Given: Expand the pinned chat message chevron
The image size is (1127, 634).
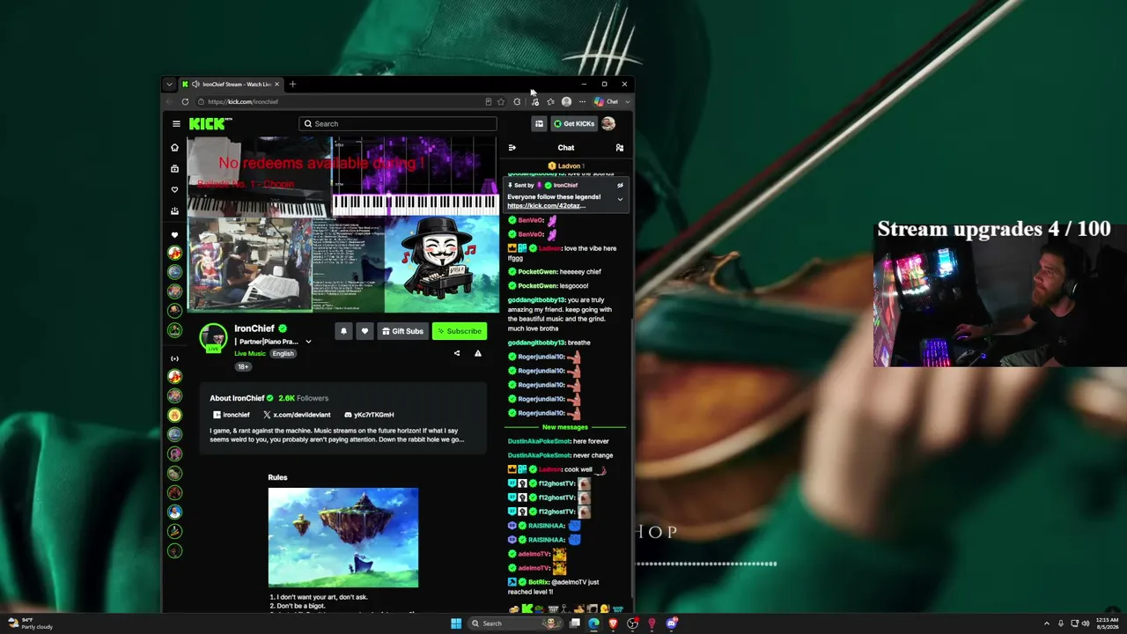Looking at the screenshot, I should 620,200.
